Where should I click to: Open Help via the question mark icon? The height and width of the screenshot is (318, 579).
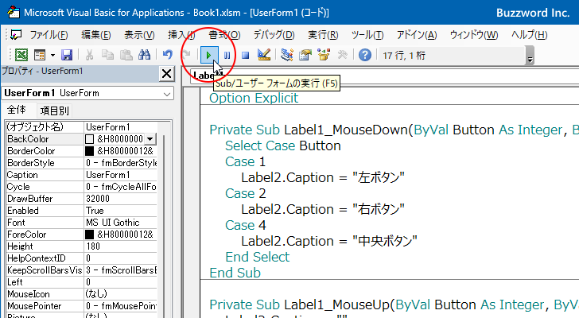coord(364,55)
